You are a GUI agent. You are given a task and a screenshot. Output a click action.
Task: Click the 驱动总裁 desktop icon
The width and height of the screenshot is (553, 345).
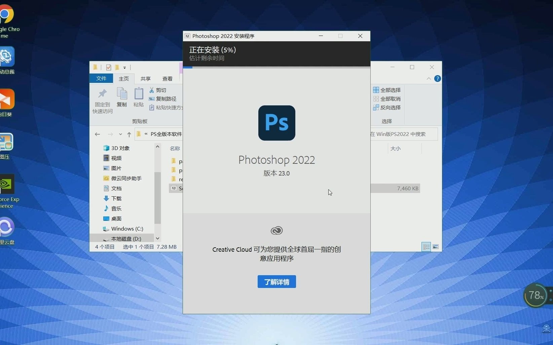[x=6, y=61]
